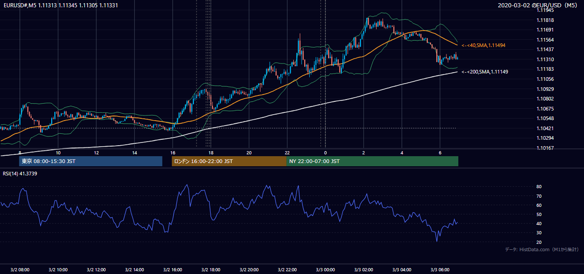Select the London 16:00-22:00 JST session bar
The height and width of the screenshot is (274, 584).
tap(229, 161)
